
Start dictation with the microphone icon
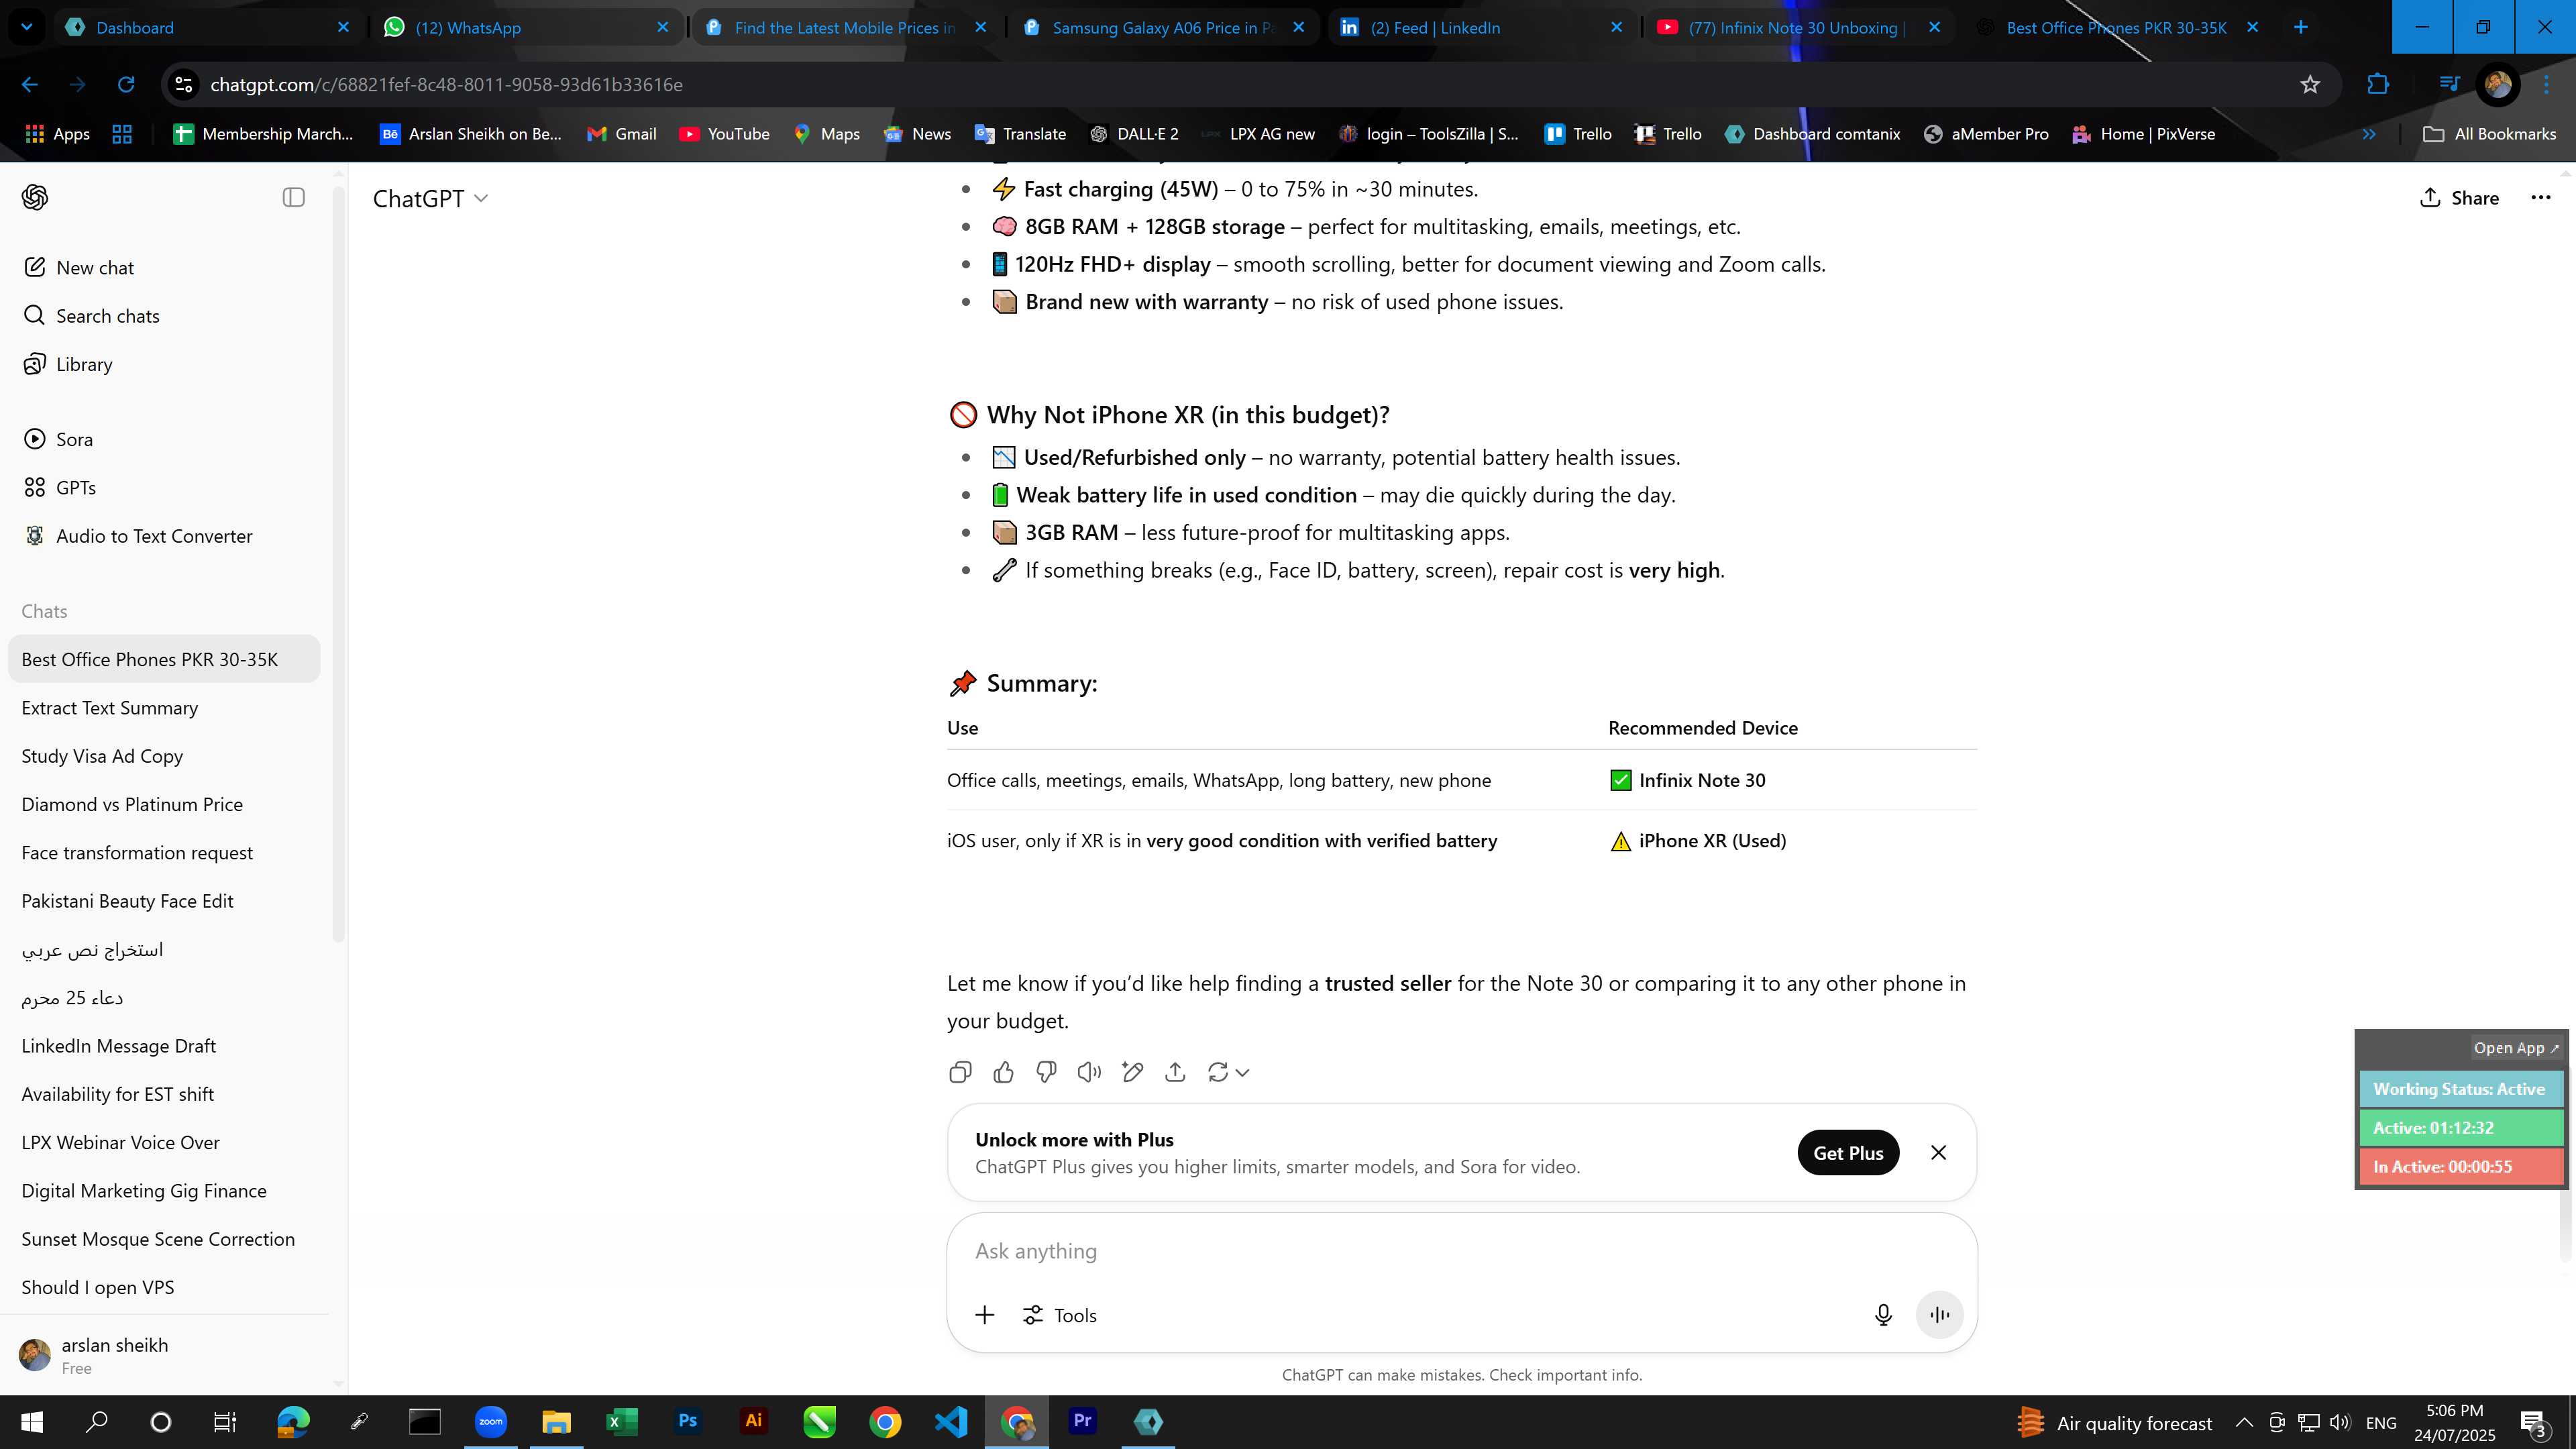(1883, 1315)
